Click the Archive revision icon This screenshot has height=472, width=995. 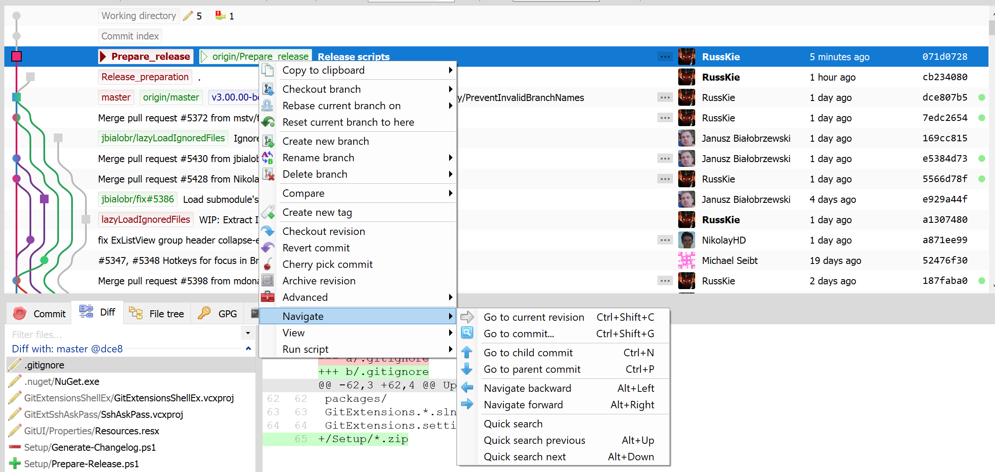[268, 280]
